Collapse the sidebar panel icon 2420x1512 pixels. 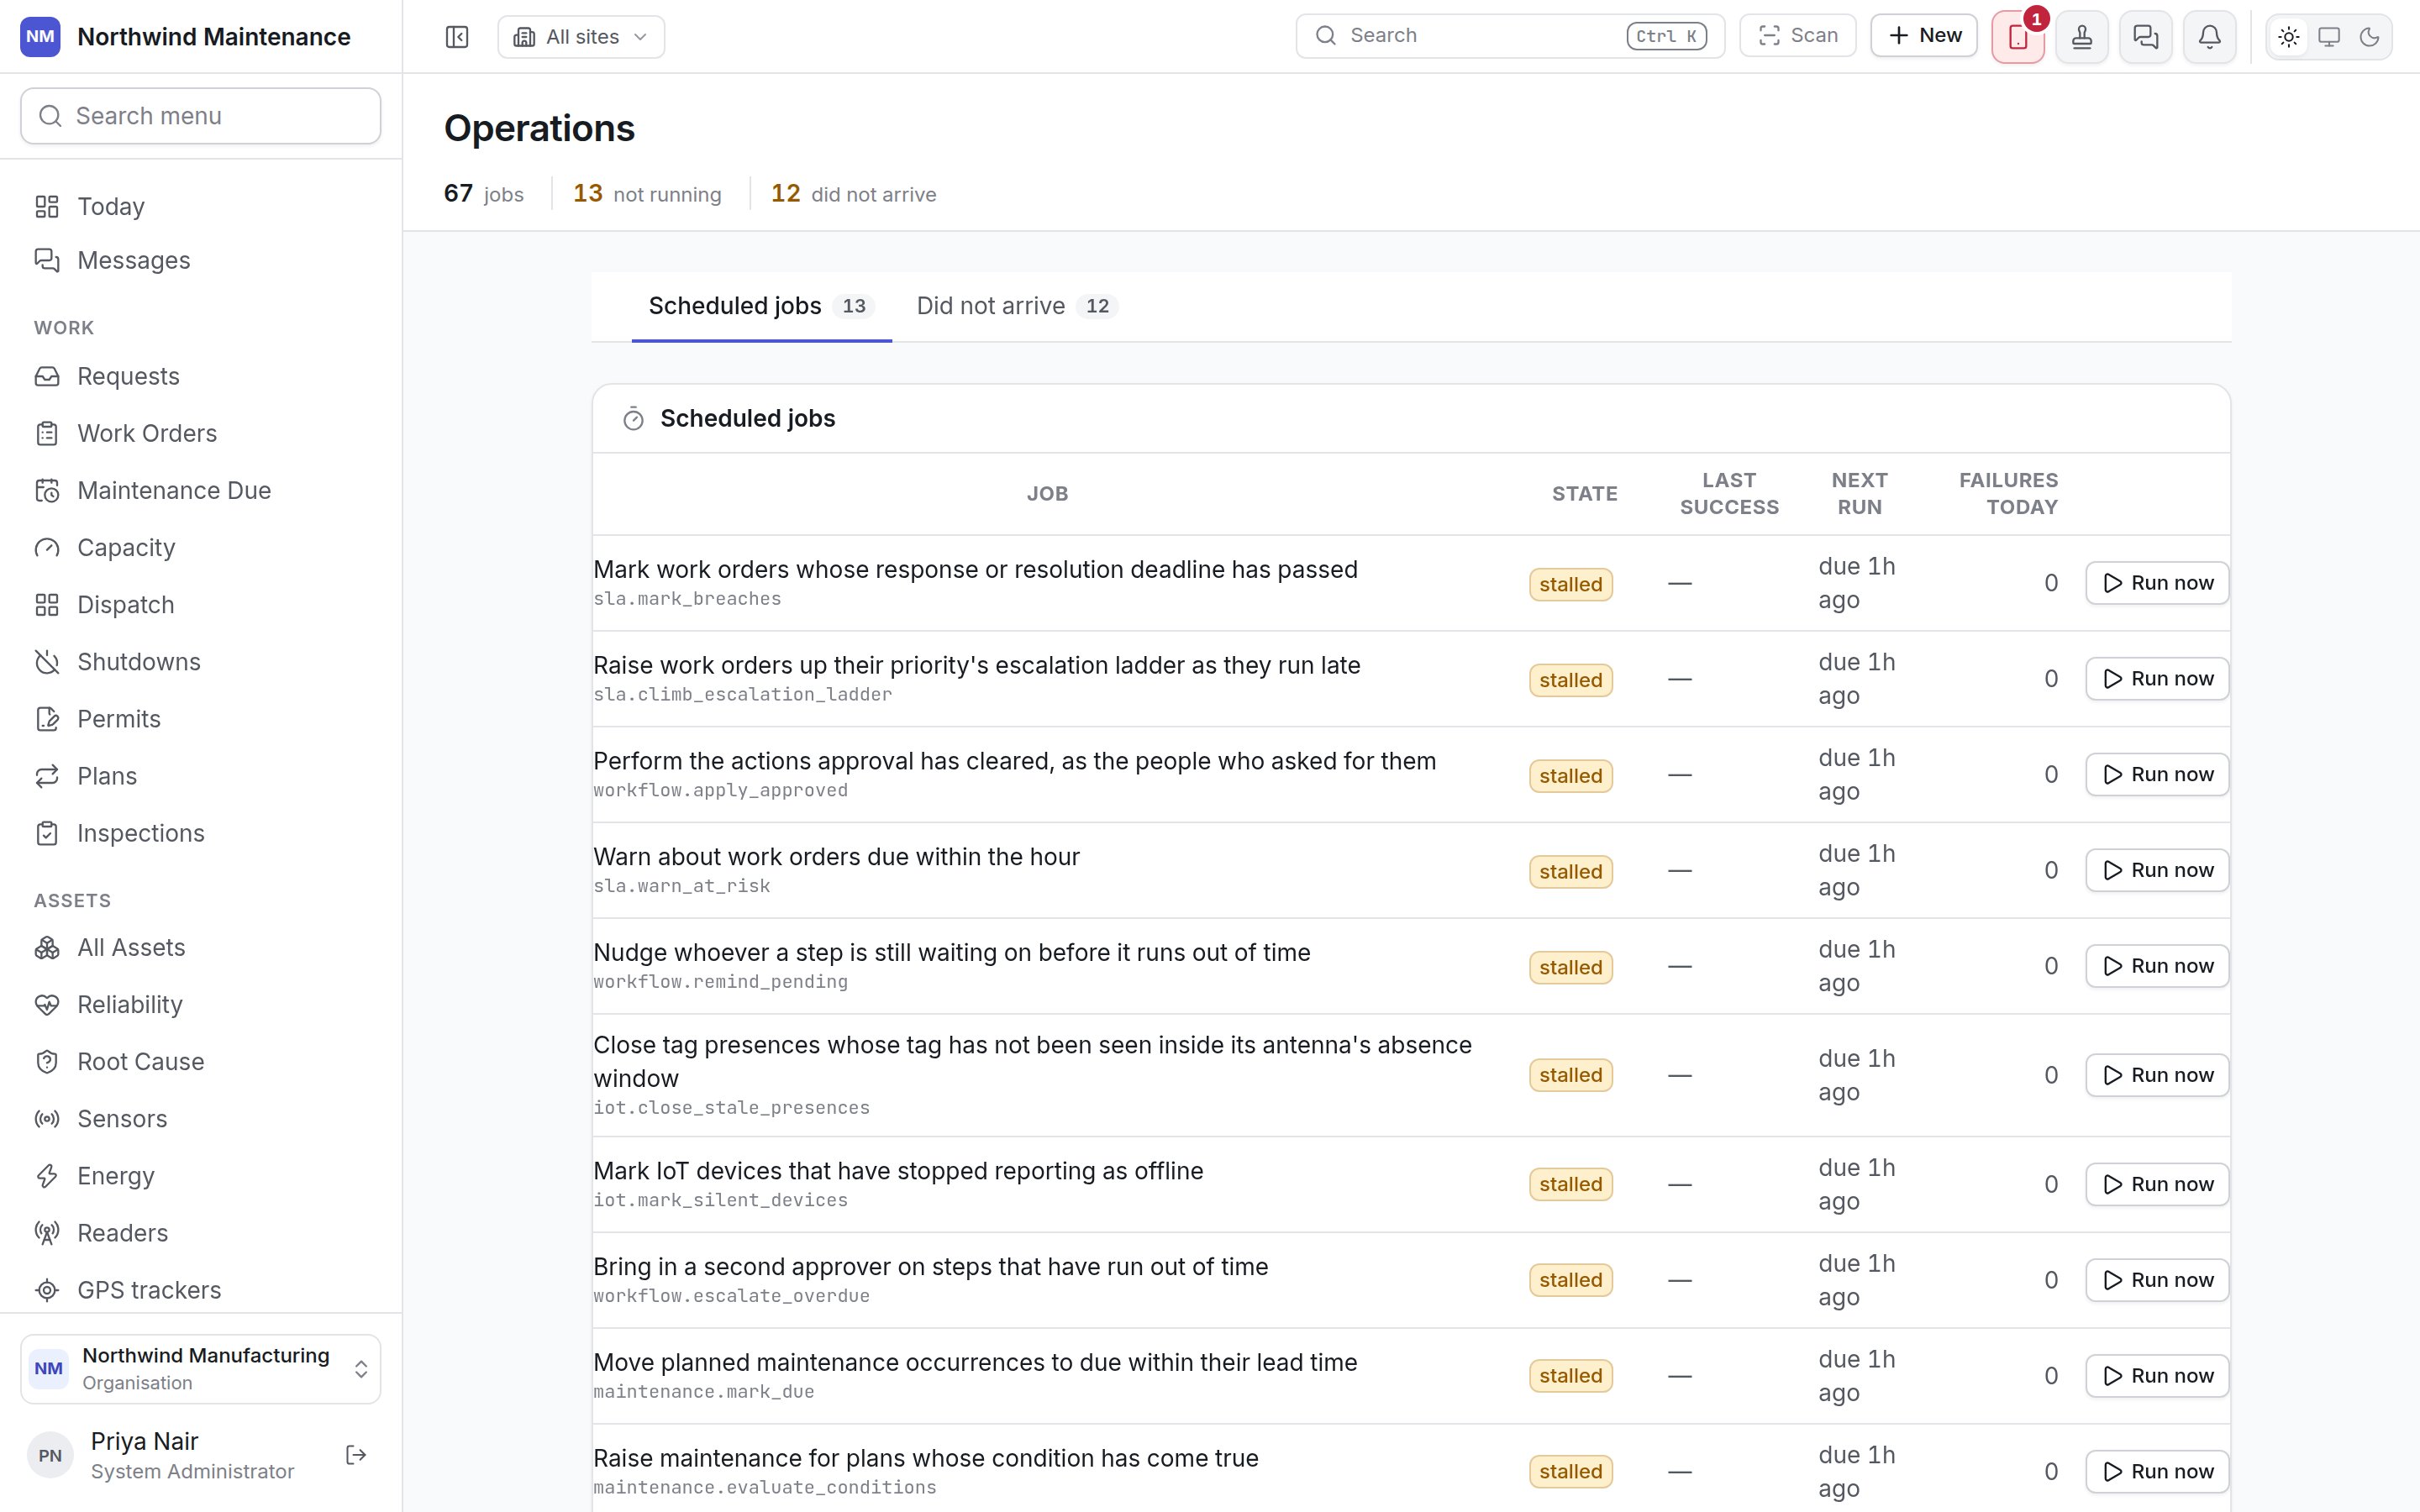(x=457, y=37)
